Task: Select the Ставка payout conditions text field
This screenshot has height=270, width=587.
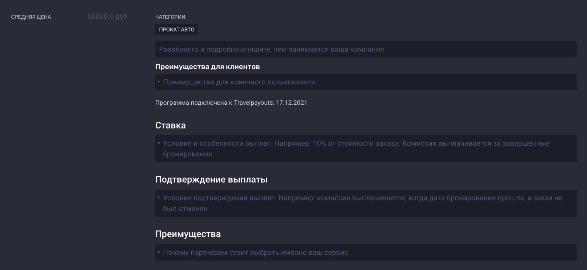Action: [366, 149]
